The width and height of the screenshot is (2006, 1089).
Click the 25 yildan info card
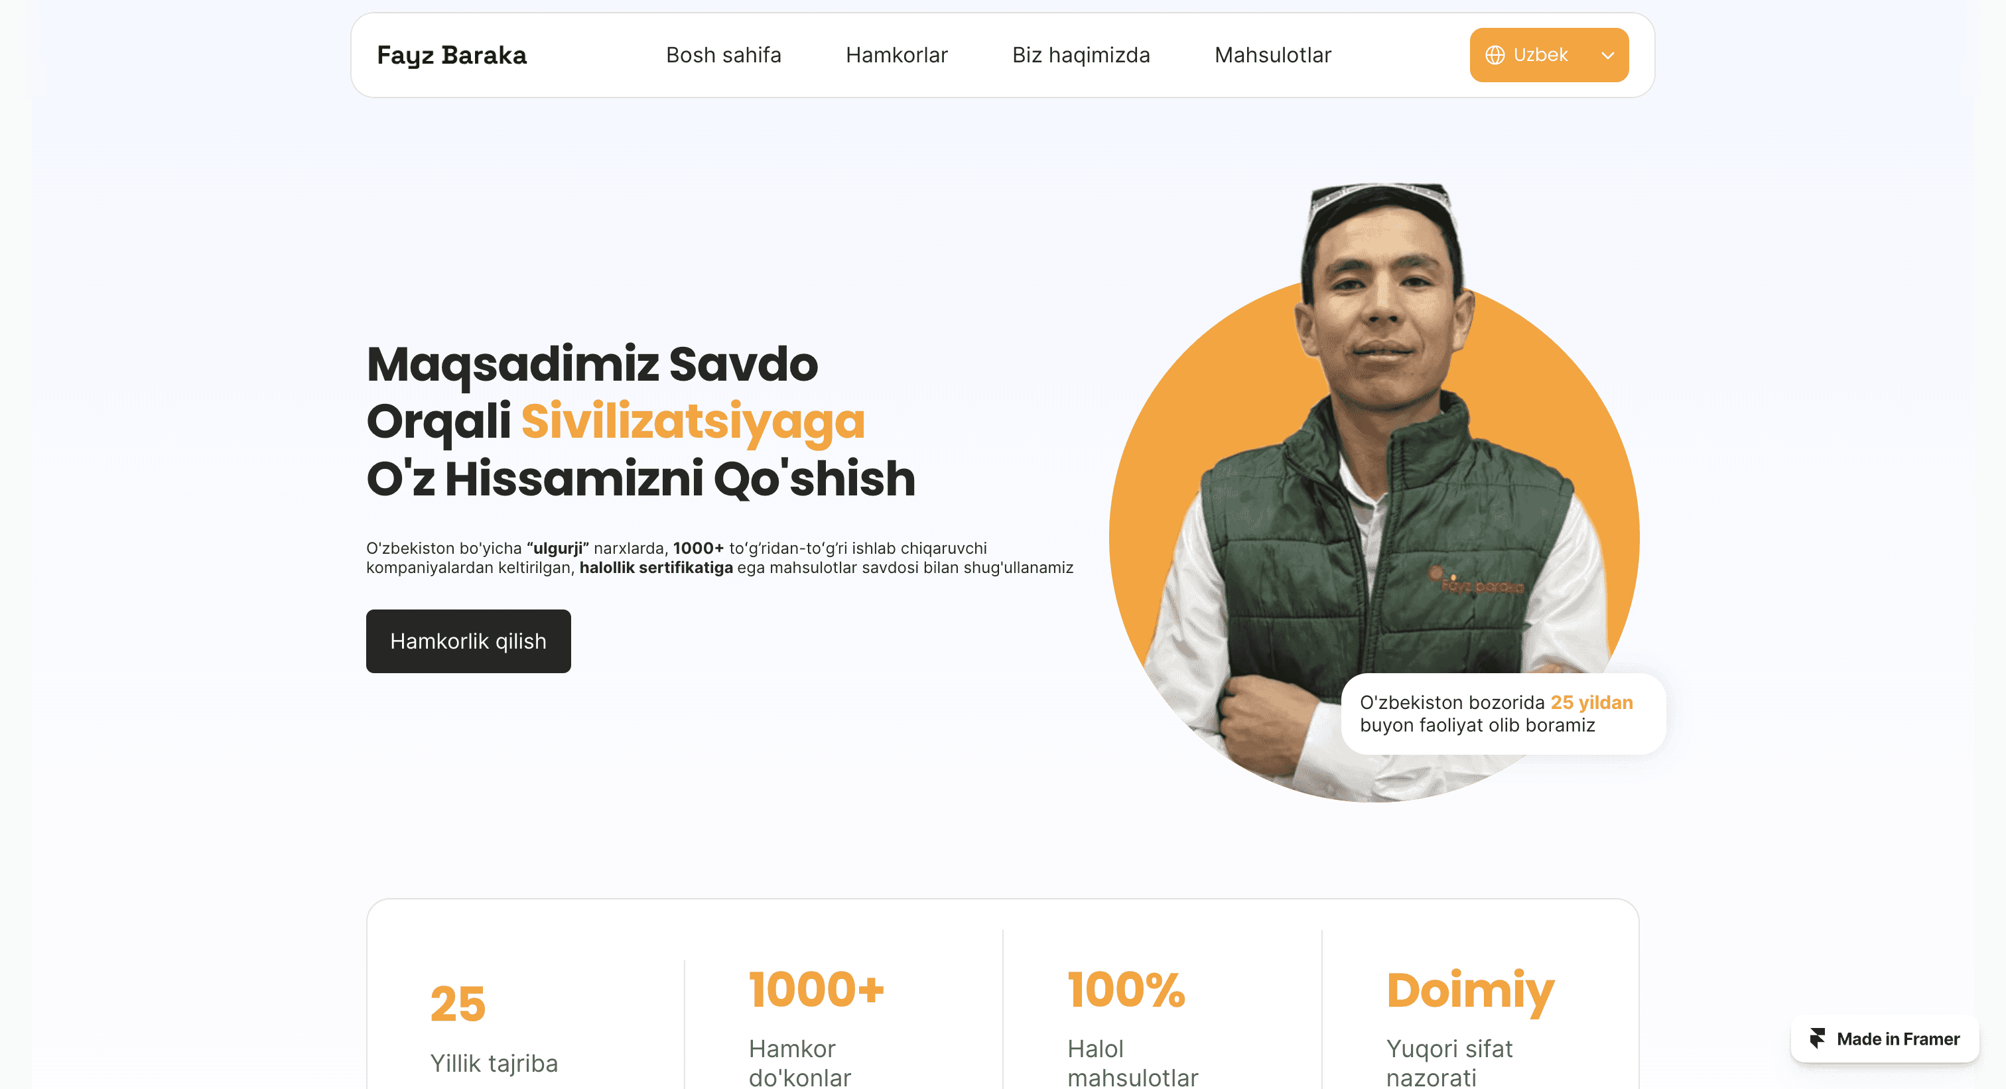[x=1503, y=713]
